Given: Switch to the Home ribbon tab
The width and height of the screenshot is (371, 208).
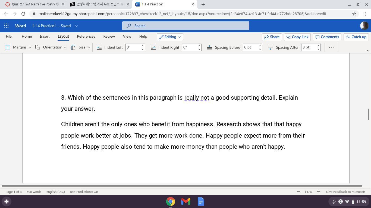Looking at the screenshot, I should [27, 37].
